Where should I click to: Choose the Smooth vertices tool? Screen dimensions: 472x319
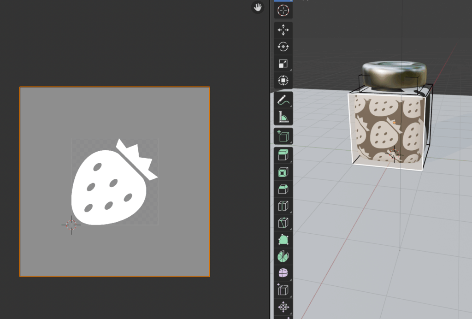pyautogui.click(x=283, y=273)
